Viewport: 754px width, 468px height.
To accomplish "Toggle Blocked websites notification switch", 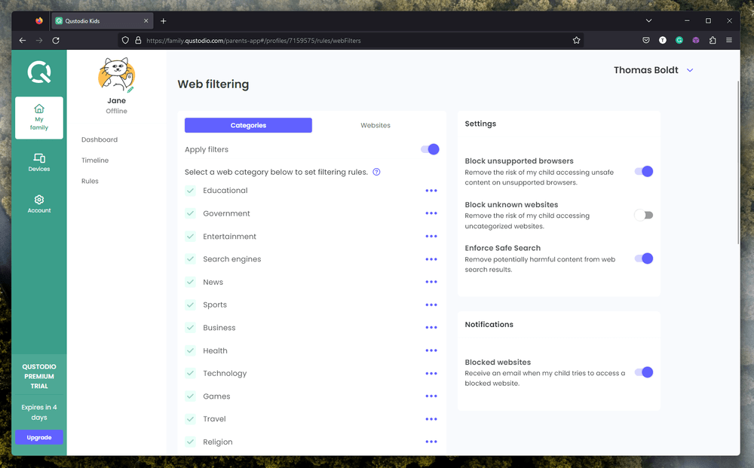I will click(x=644, y=372).
